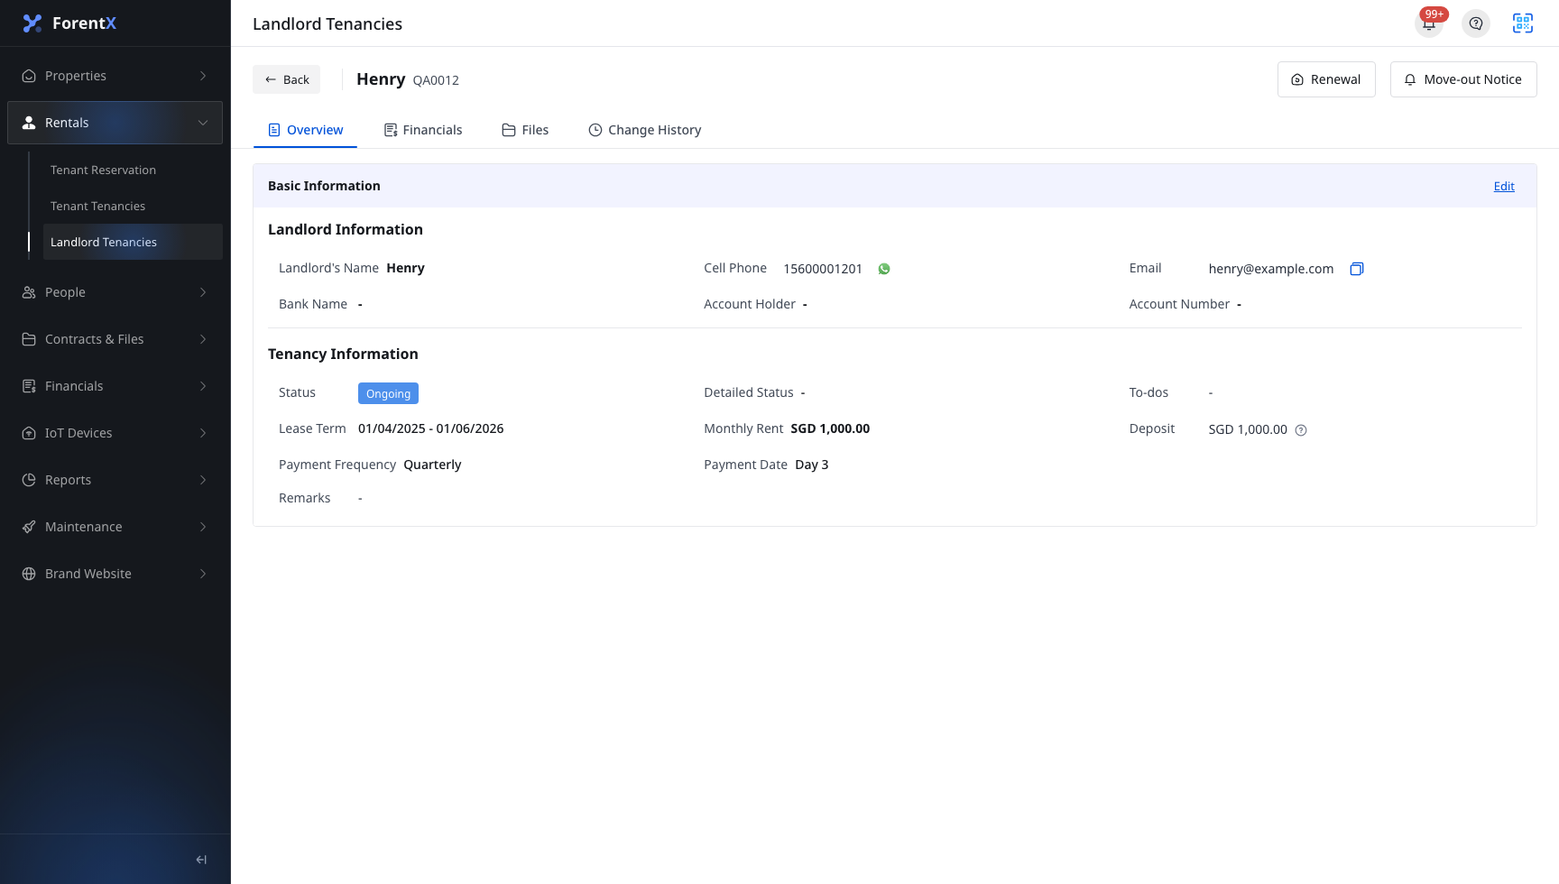Expand the Contracts & Files chevron

click(x=203, y=339)
